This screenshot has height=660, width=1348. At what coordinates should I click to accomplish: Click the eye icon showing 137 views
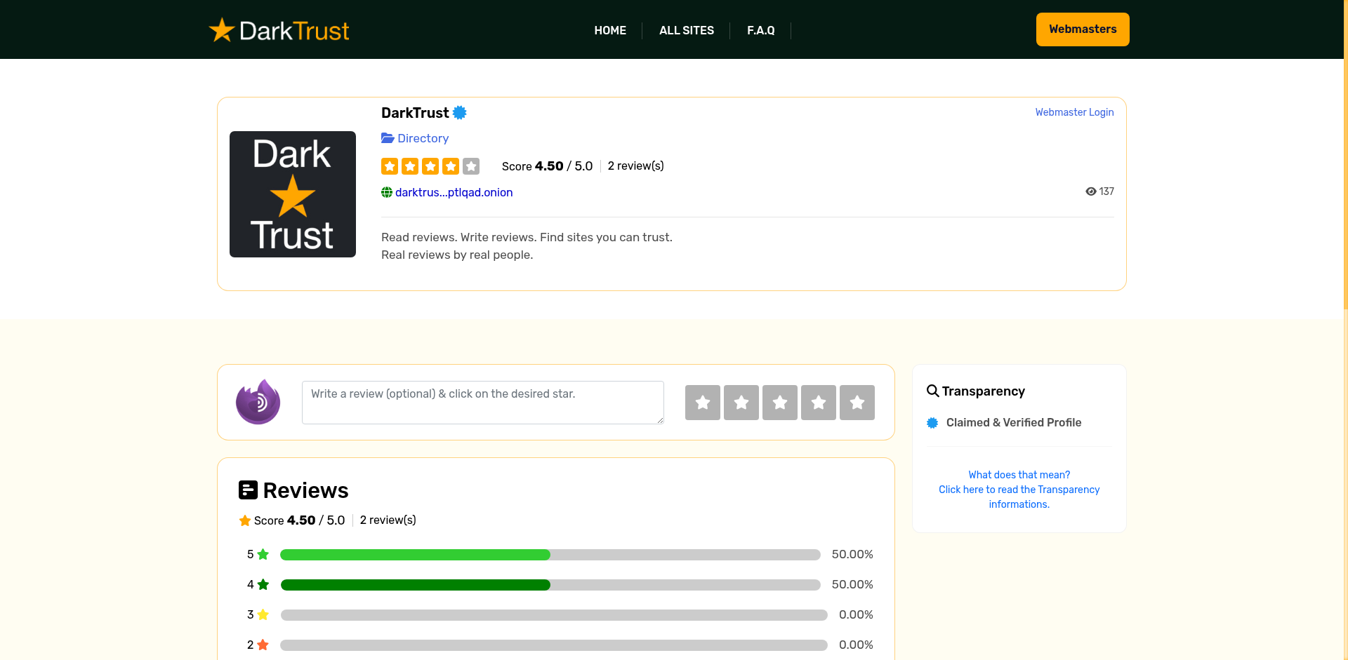pyautogui.click(x=1090, y=191)
